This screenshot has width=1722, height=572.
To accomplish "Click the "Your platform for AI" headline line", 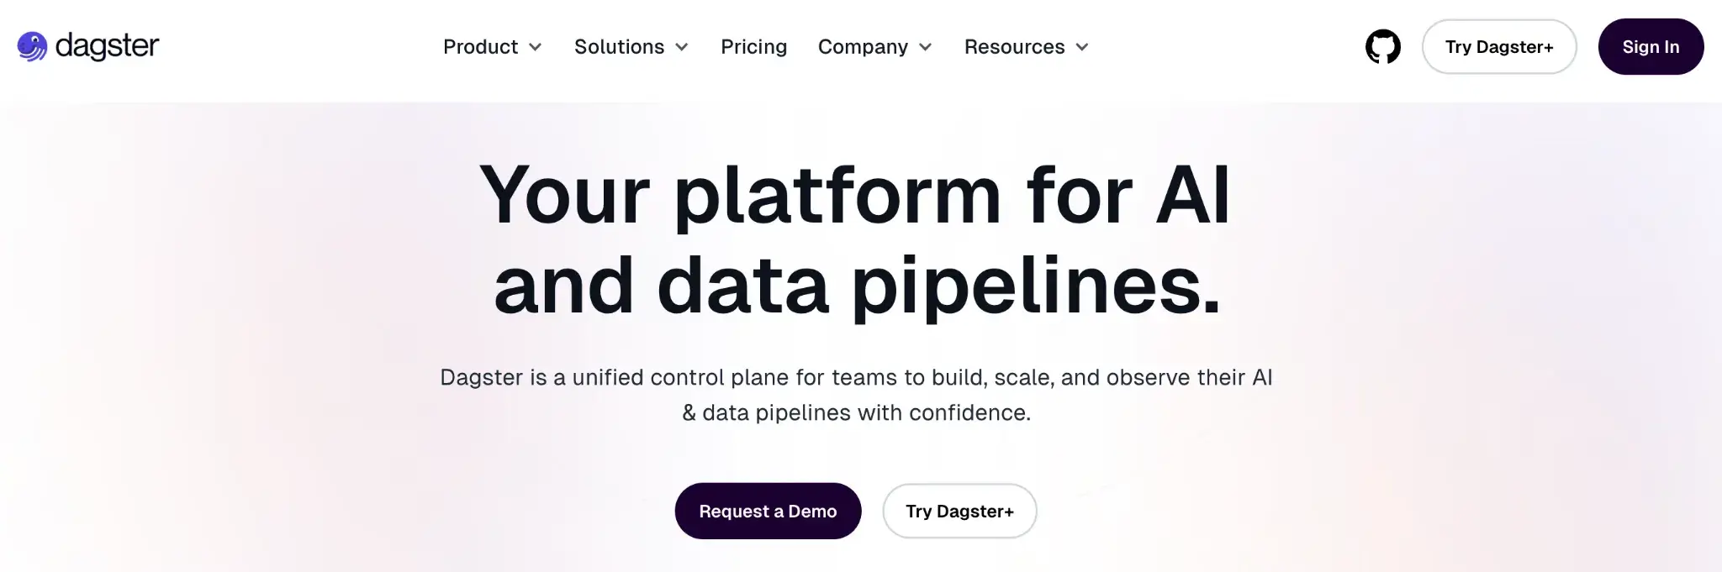I will pos(854,195).
